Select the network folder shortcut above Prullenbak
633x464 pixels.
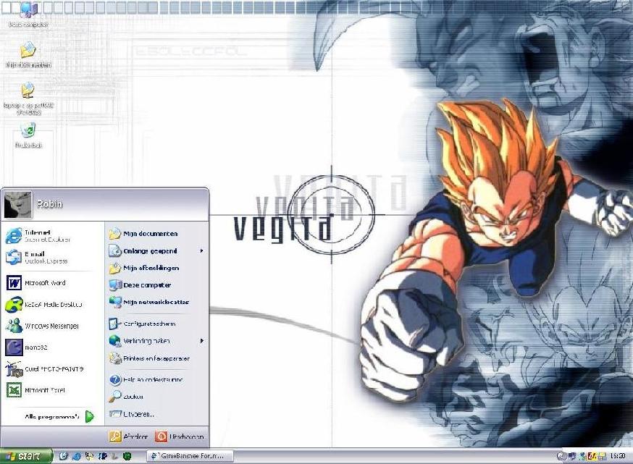(x=28, y=98)
